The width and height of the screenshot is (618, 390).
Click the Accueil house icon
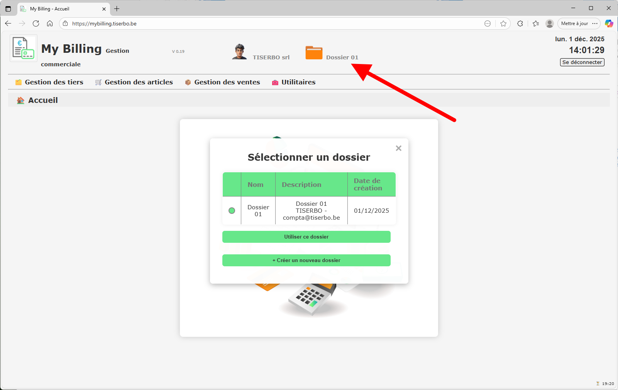pos(20,101)
